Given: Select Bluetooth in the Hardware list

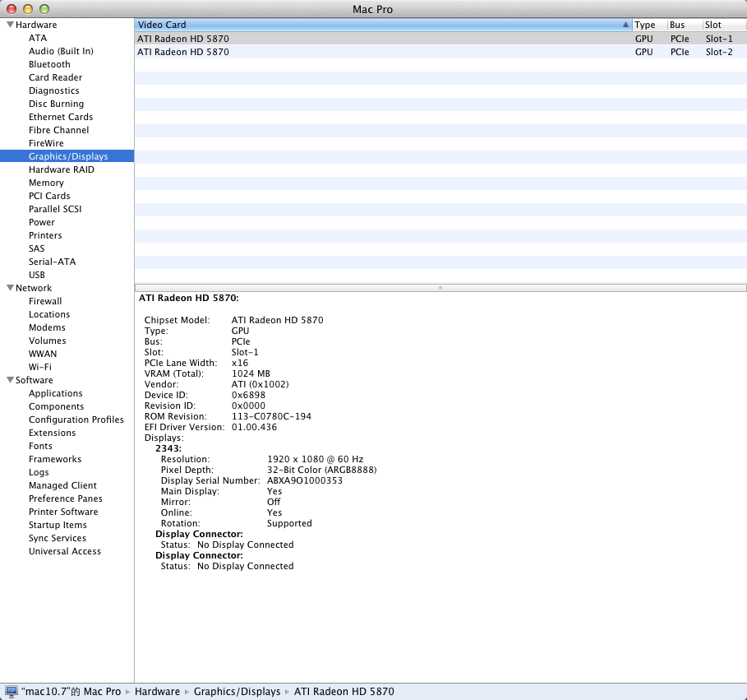Looking at the screenshot, I should [49, 64].
